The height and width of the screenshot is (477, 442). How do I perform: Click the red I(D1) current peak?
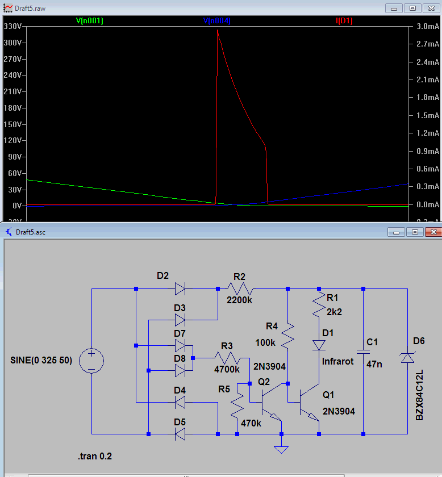coord(218,30)
